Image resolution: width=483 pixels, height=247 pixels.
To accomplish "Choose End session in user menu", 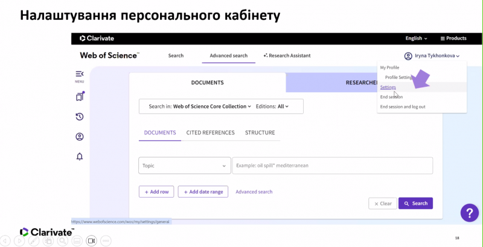I will point(391,97).
